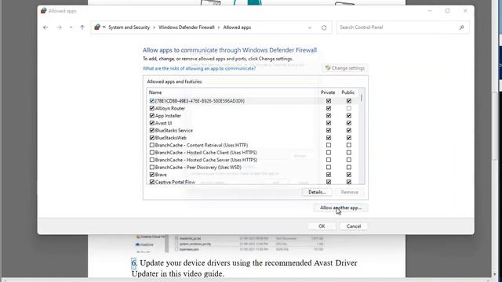Screen dimensions: 502x282
Task: Open recent locations dropdown arrow
Action: [x=71, y=27]
